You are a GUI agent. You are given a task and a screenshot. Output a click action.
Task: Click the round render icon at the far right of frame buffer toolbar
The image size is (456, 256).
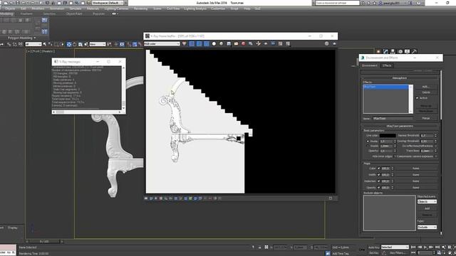coord(326,44)
